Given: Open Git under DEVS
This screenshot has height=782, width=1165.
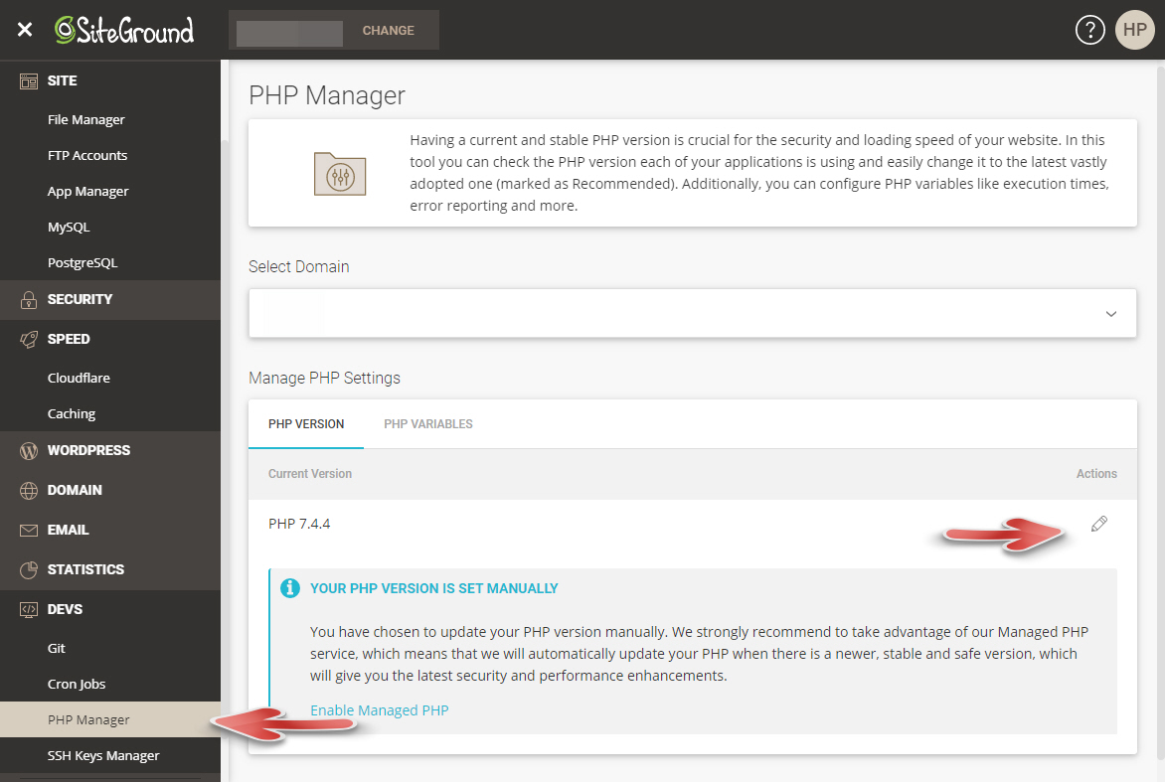Looking at the screenshot, I should click(57, 648).
